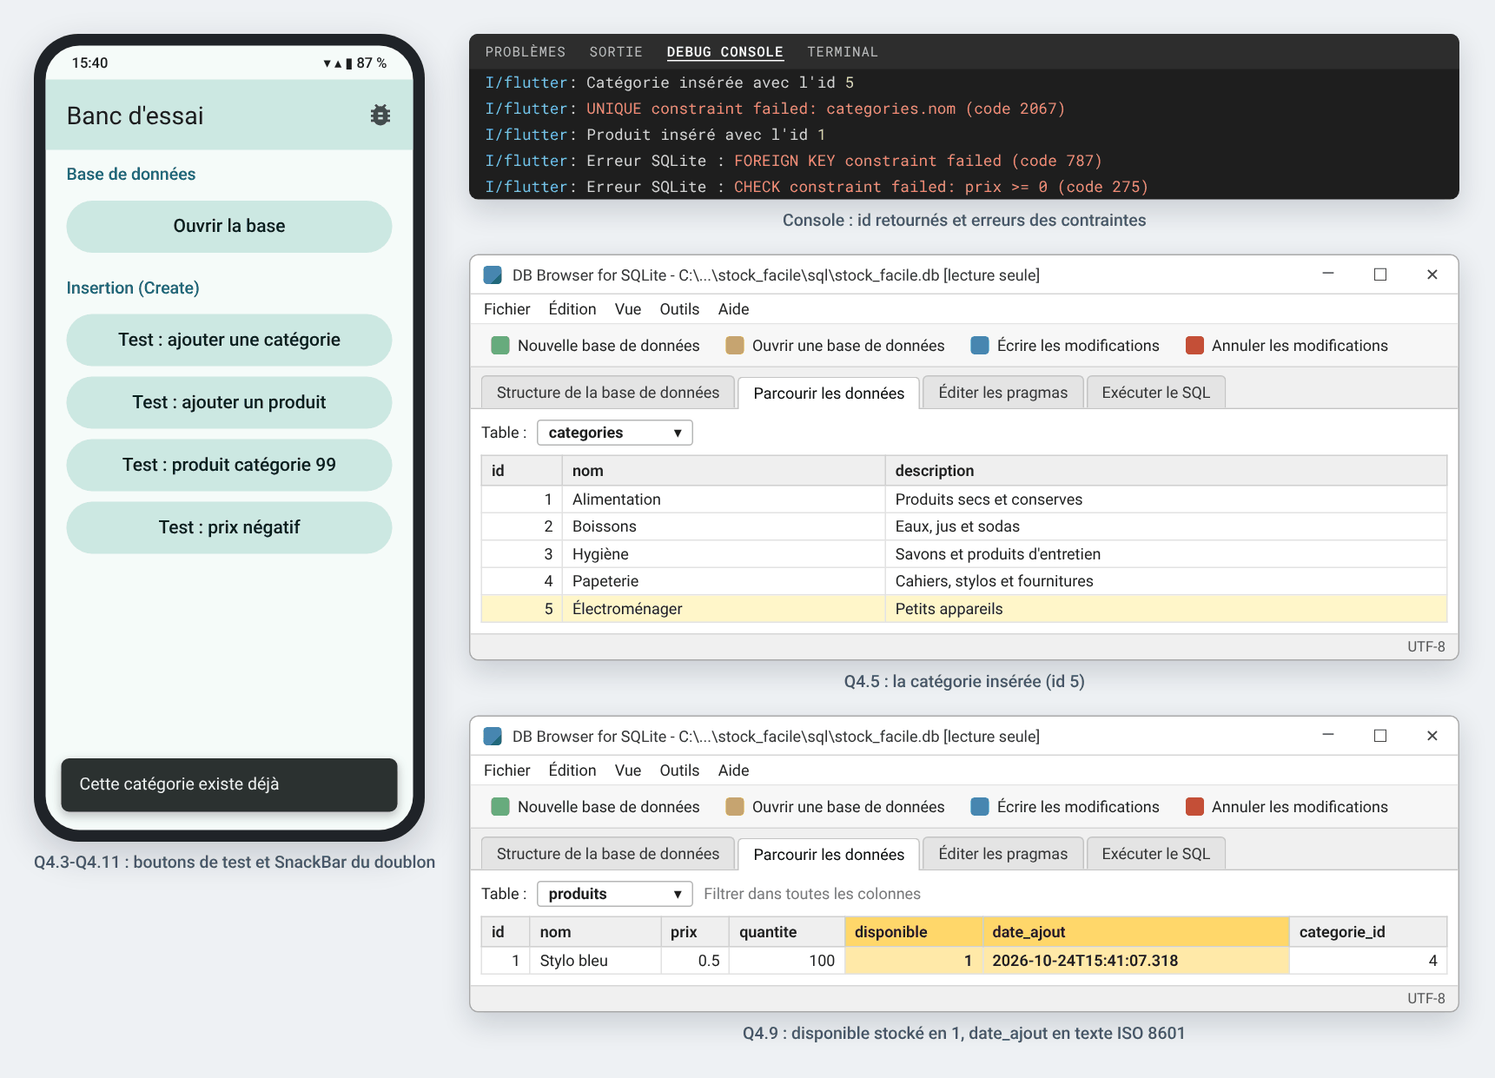Click the Papeterie cell
This screenshot has height=1078, width=1495.
point(724,581)
